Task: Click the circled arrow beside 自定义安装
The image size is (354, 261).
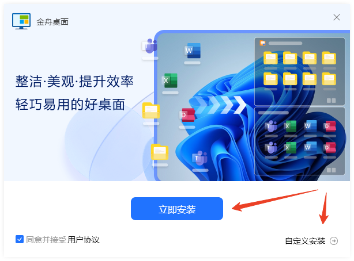Action: click(334, 241)
